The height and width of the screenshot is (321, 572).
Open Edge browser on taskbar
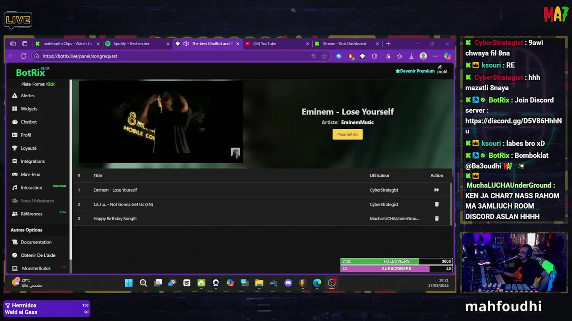317,283
